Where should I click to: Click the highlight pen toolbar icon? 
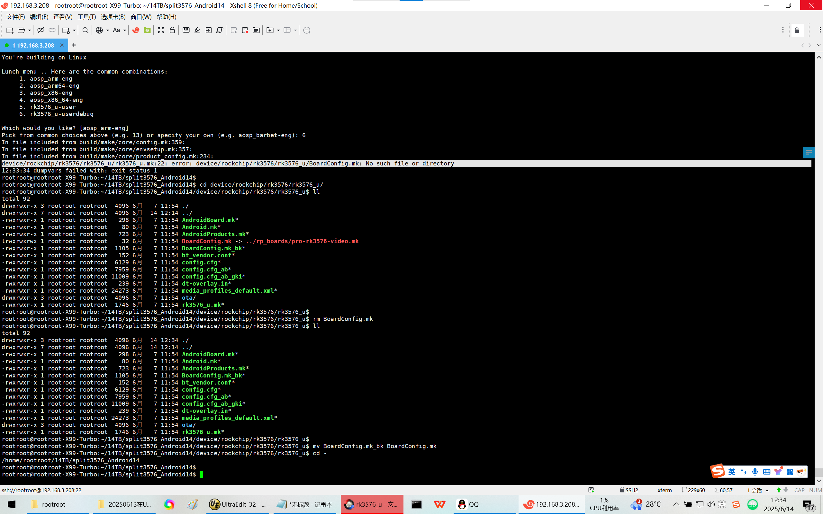click(197, 30)
